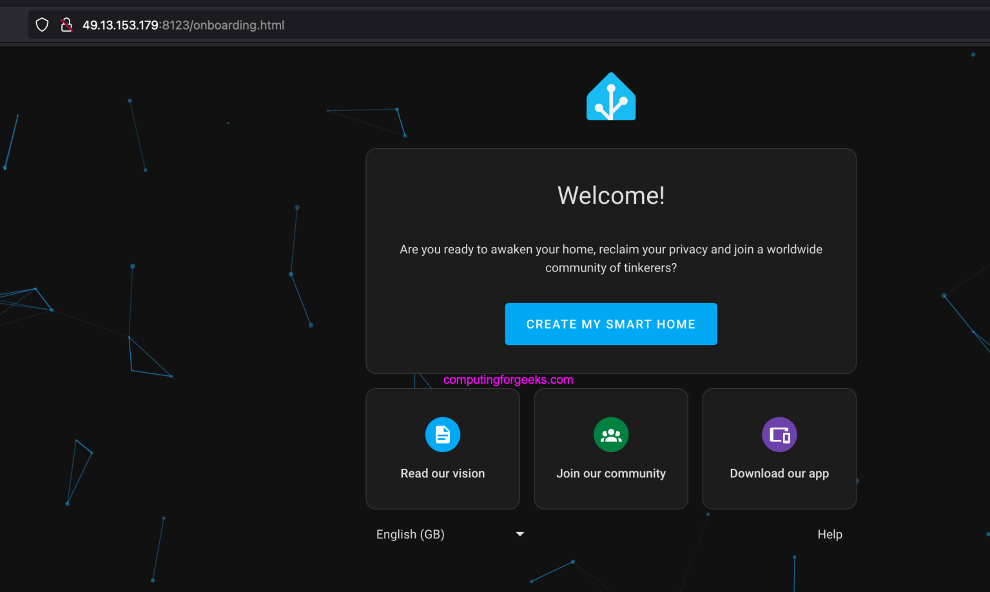Follow the computingforgeeks.com watermark link
990x592 pixels.
[x=507, y=379]
